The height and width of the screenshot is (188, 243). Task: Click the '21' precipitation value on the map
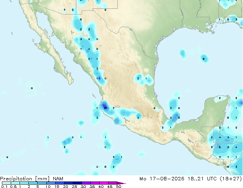click(x=105, y=108)
